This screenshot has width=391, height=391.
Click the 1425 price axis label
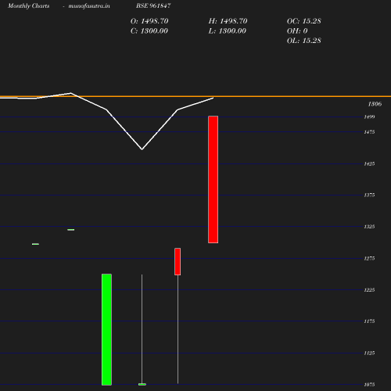369,163
